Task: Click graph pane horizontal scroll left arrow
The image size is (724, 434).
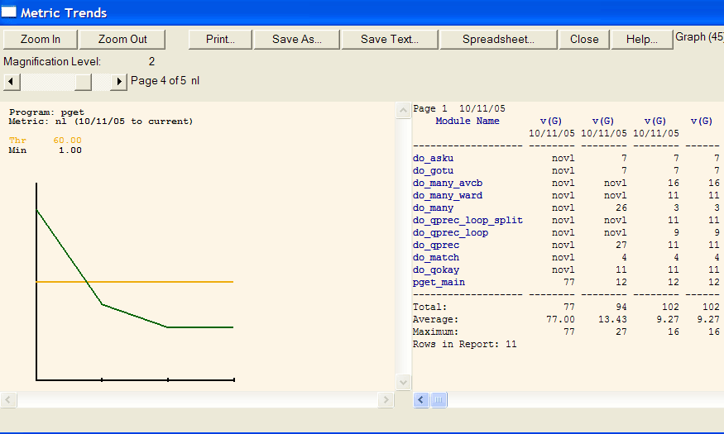Action: click(x=9, y=399)
